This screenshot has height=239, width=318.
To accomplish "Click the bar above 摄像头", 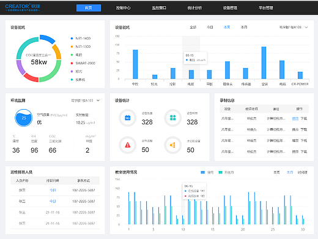I will (227, 70).
